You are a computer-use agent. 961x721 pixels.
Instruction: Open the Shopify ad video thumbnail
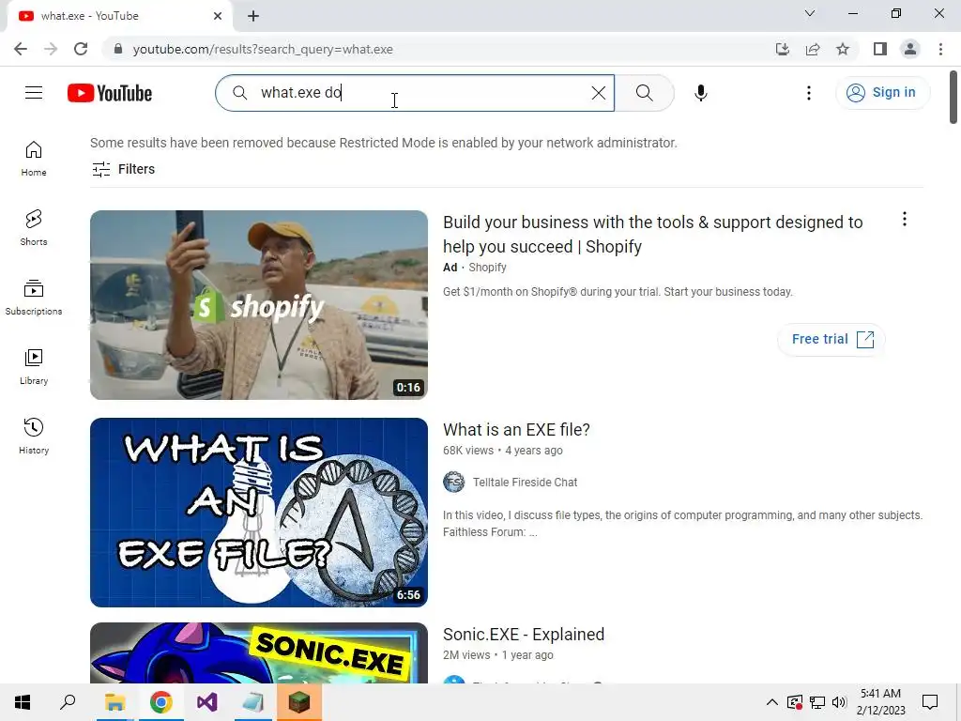coord(259,305)
